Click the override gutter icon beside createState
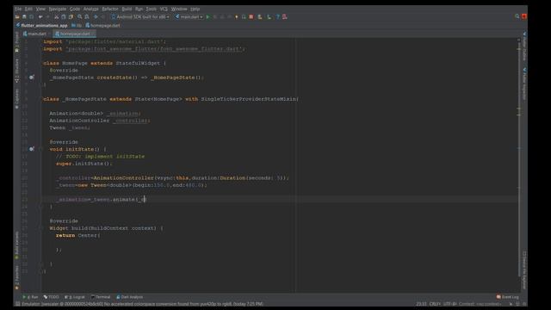This screenshot has width=551, height=310. tap(32, 77)
